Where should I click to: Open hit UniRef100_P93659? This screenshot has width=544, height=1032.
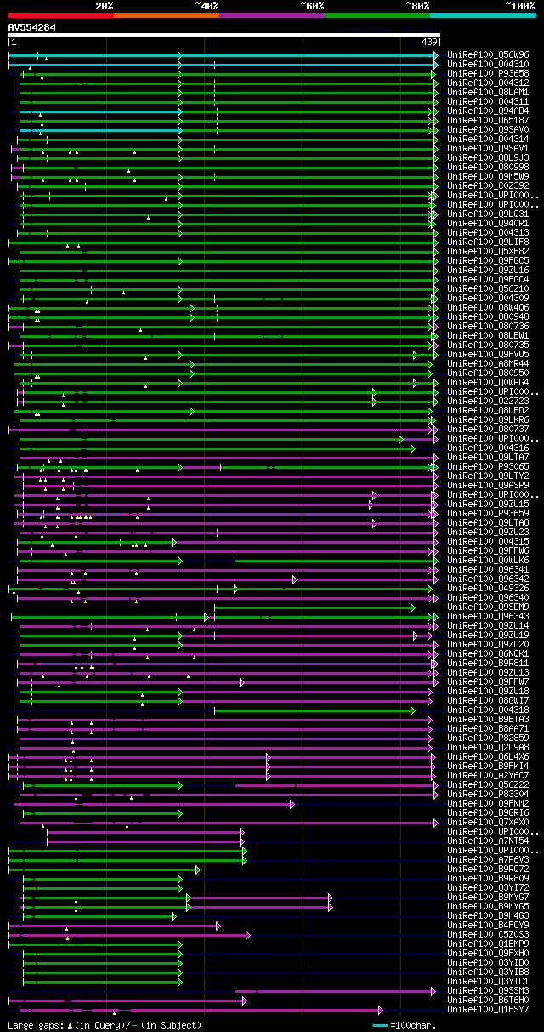coord(488,513)
